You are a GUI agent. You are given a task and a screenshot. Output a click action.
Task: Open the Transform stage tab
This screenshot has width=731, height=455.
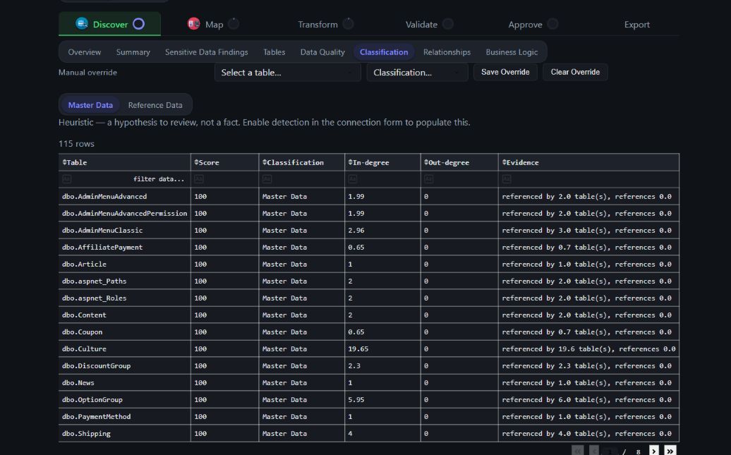(x=325, y=24)
